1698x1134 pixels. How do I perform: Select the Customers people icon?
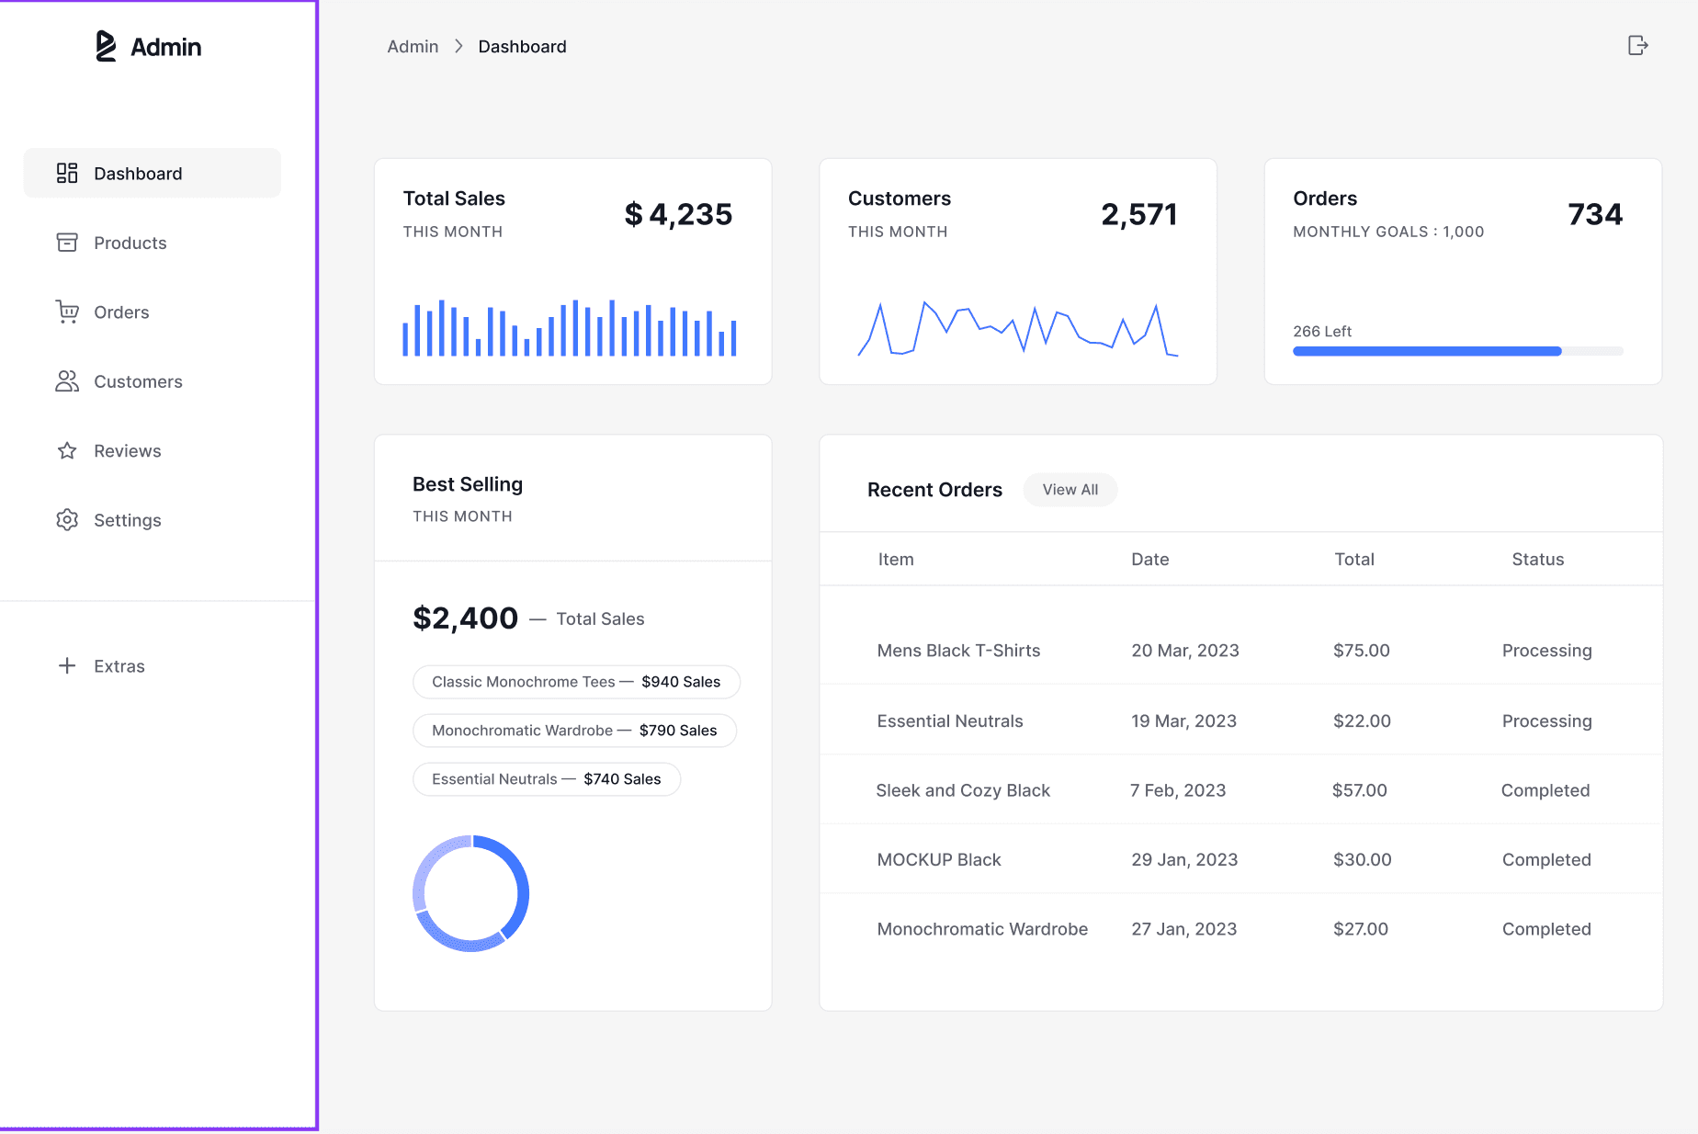[67, 381]
